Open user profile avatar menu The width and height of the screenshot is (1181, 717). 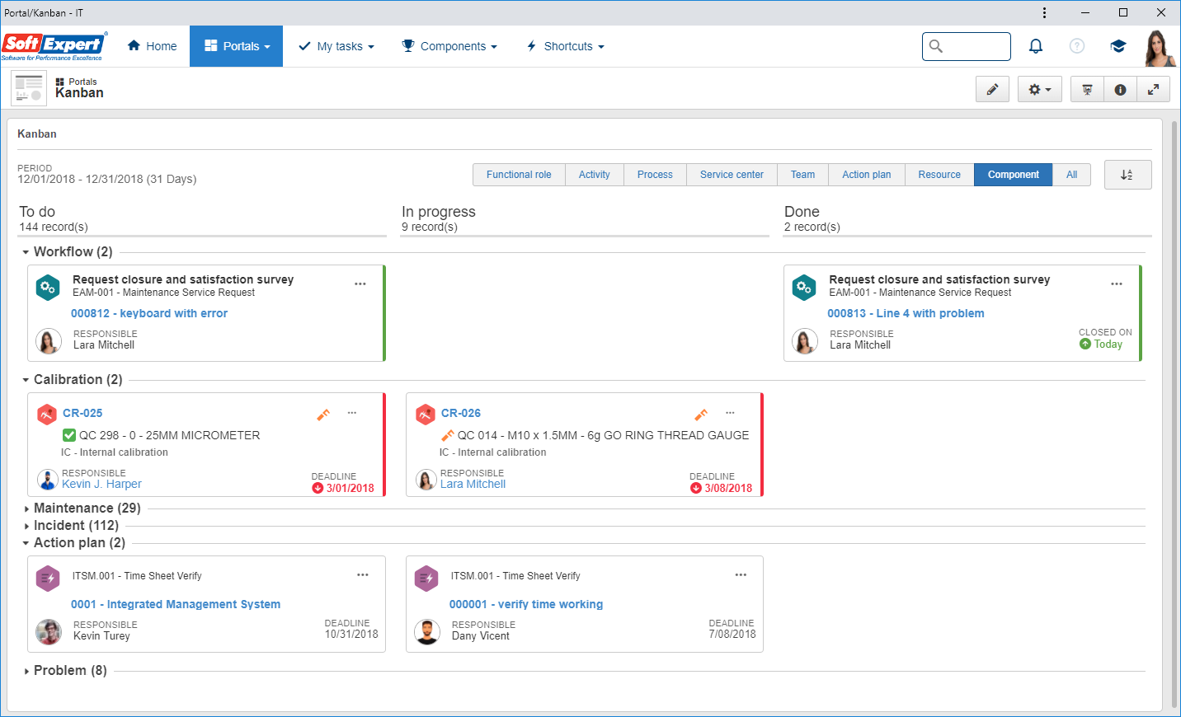pos(1160,47)
